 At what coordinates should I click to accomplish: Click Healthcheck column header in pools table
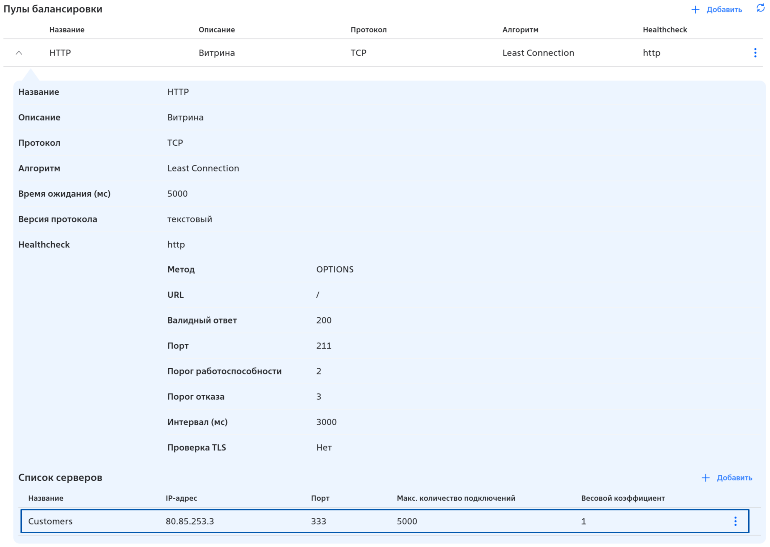[x=665, y=30]
